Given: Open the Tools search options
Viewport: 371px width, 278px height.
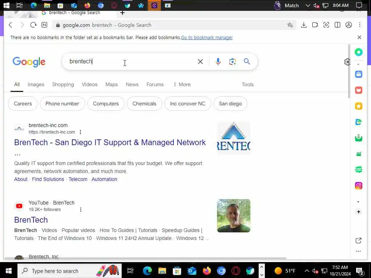Looking at the screenshot, I should click(247, 84).
